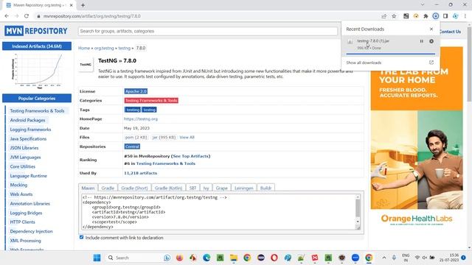This screenshot has width=472, height=265.
Task: Open Microsoft Edge from taskbar
Action: (x=206, y=258)
